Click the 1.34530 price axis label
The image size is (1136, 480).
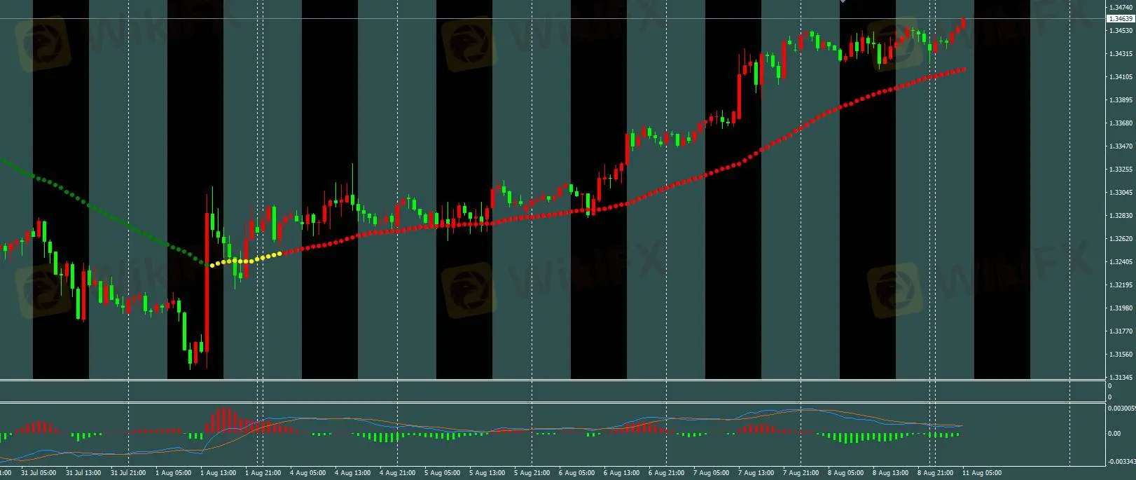click(1121, 30)
